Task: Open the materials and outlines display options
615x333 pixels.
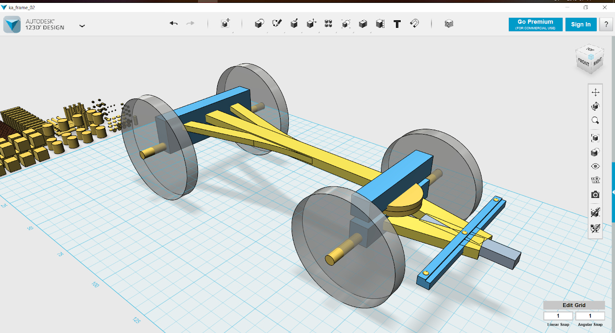Action: point(595,152)
